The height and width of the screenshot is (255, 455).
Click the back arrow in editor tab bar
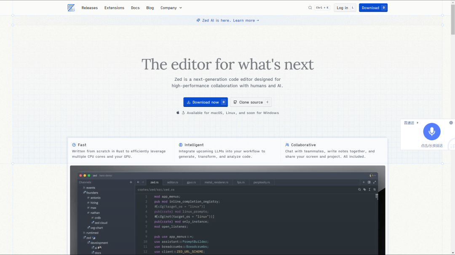point(138,182)
